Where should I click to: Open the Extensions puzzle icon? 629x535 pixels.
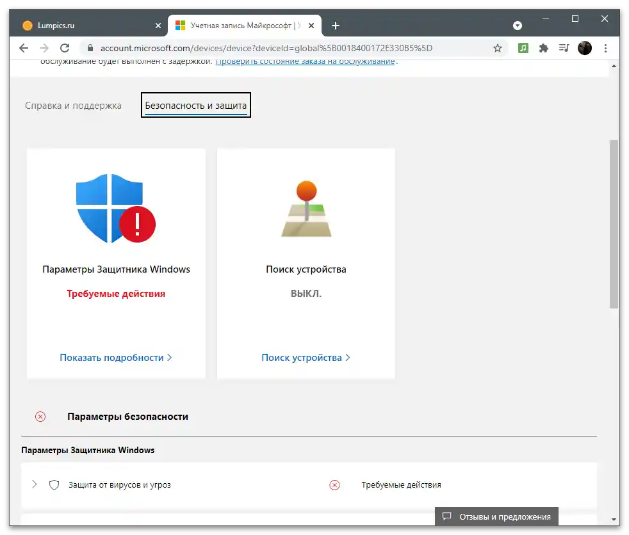(x=544, y=48)
